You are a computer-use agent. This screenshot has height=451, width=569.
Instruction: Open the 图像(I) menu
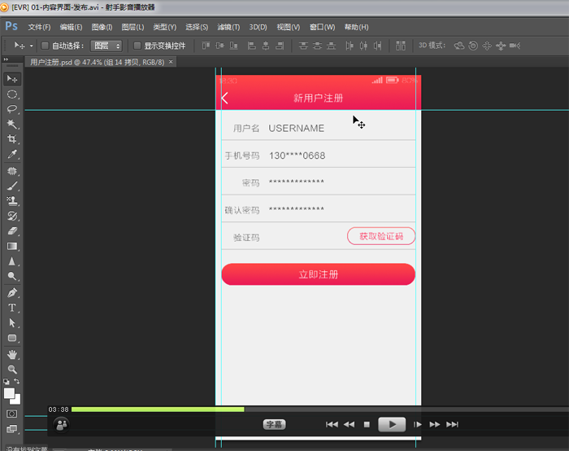102,27
